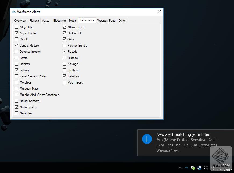Open Steam icon in system tray
234x173 pixels.
199,168
